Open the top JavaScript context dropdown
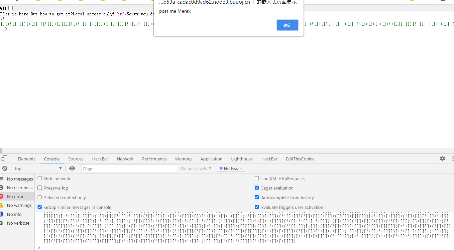454x250 pixels. pos(38,168)
